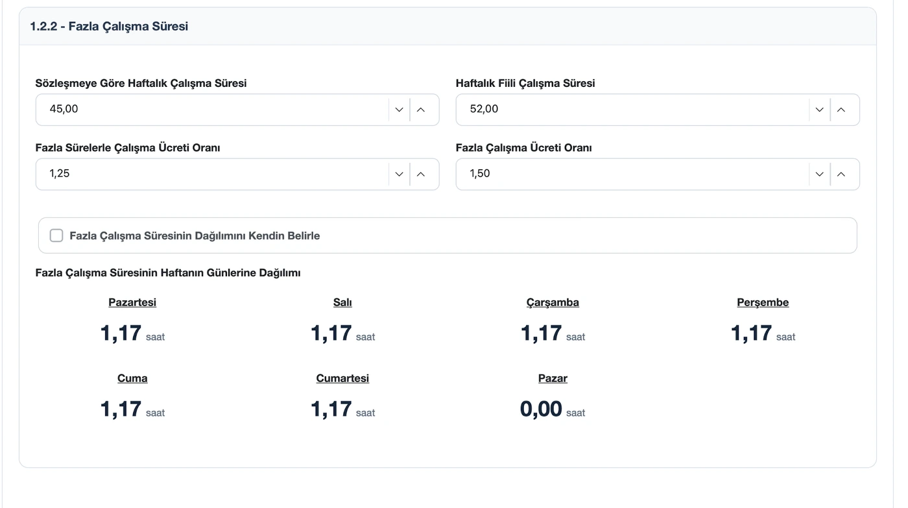Viewport: 908px width, 508px height.
Task: Click the Cuma day label
Action: [132, 378]
